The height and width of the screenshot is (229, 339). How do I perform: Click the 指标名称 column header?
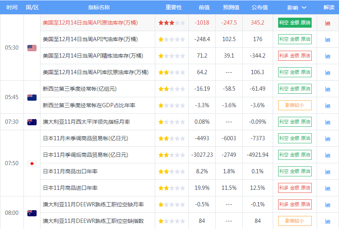[x=99, y=8]
